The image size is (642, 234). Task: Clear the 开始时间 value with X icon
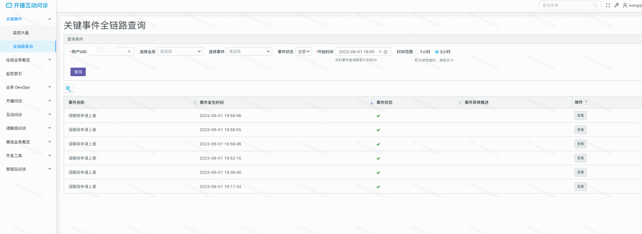pyautogui.click(x=380, y=52)
